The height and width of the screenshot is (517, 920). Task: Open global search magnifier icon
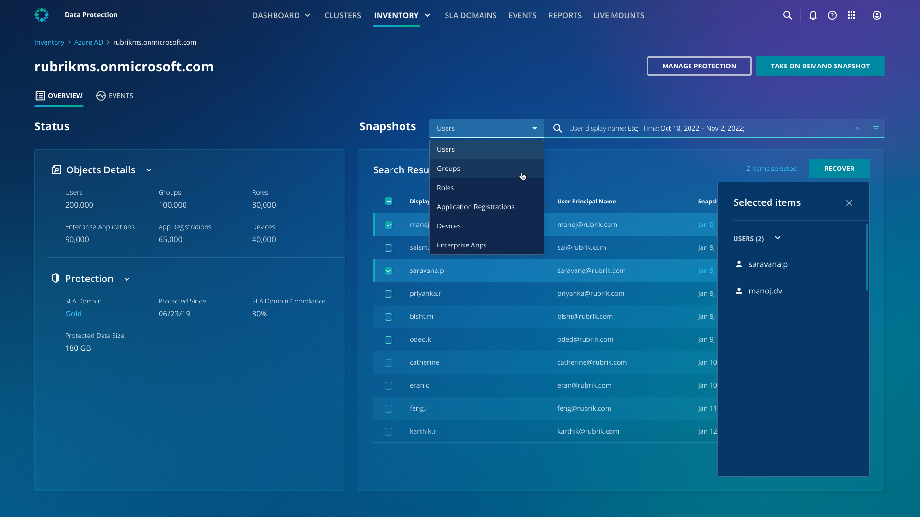coord(787,15)
